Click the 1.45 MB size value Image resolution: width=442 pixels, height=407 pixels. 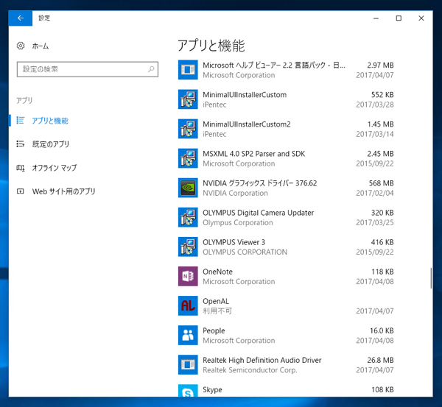click(381, 124)
